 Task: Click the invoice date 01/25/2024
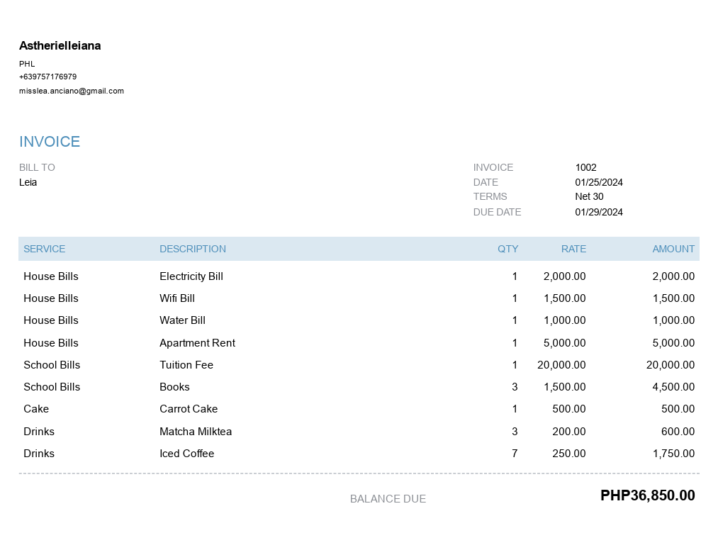(599, 182)
